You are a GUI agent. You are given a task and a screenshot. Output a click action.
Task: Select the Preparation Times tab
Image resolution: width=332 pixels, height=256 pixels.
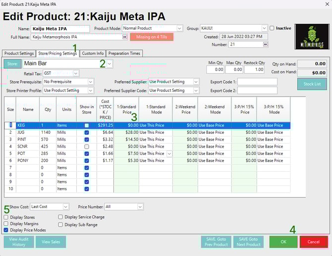pos(124,53)
